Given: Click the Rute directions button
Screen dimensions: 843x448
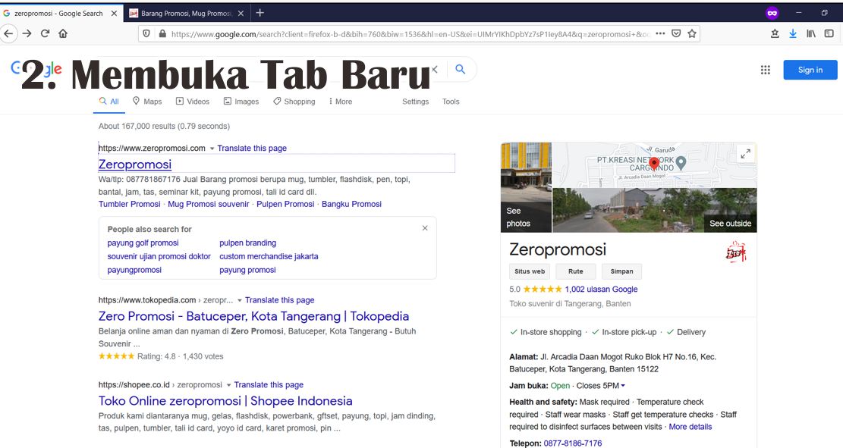Looking at the screenshot, I should (576, 271).
